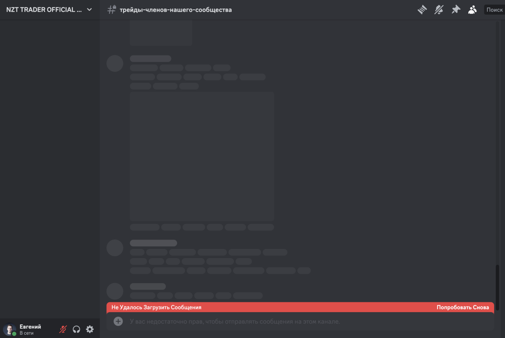Screen dimensions: 505x338
Task: Select the трейды-членов-нашего-сообщества channel title
Action: (176, 10)
